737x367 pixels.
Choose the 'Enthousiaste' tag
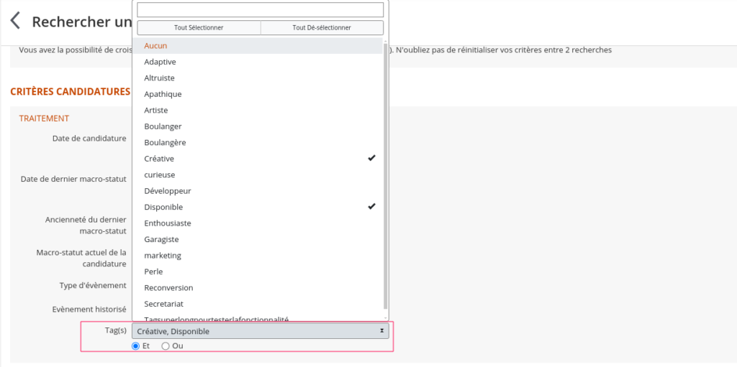[x=167, y=223]
